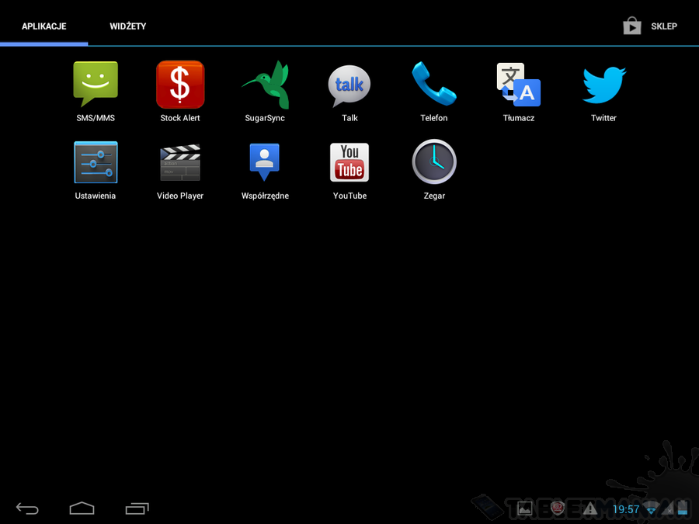
Task: Switch to the APLIKACJE tab
Action: pyautogui.click(x=44, y=26)
